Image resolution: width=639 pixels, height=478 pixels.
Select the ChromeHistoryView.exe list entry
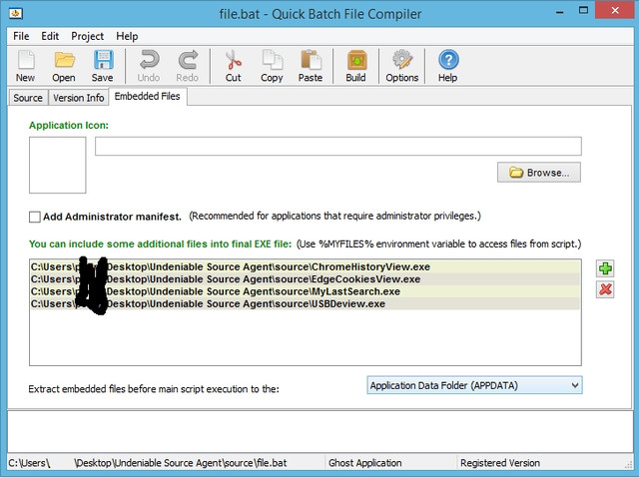click(x=305, y=267)
